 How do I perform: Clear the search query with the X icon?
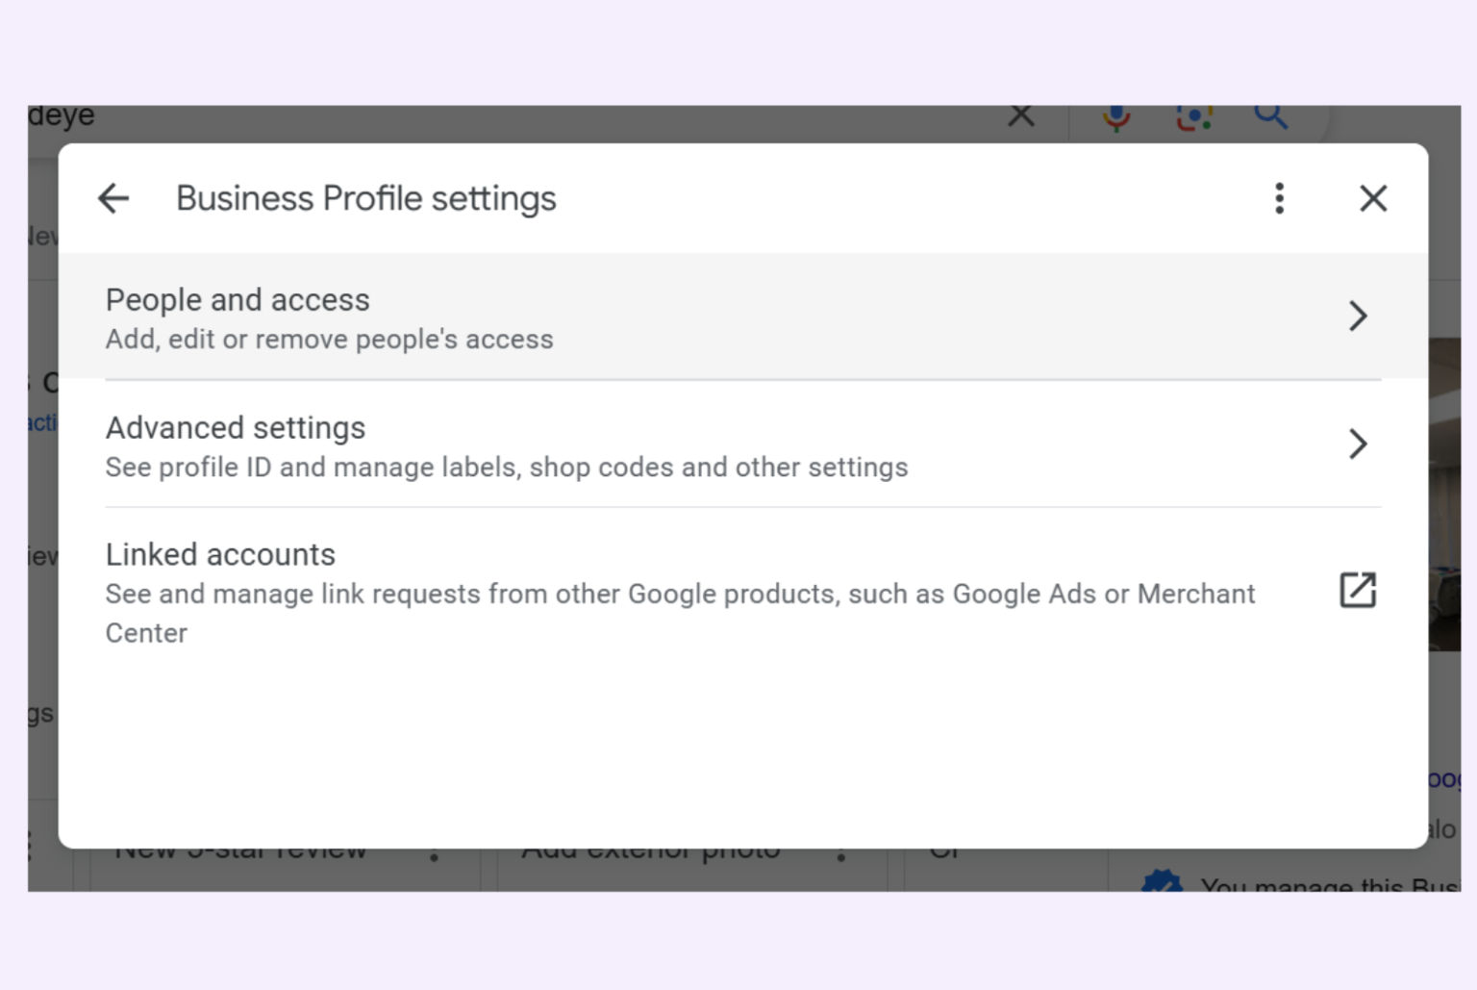1021,114
